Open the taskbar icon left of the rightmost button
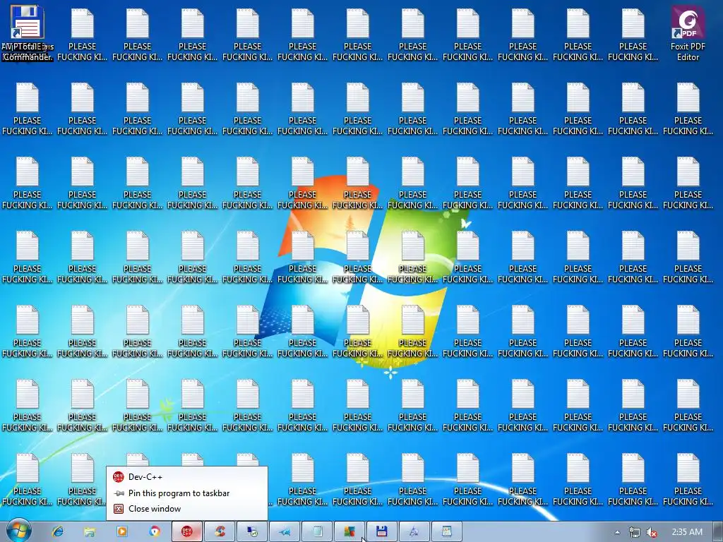Viewport: 723px width, 542px height. [x=414, y=532]
